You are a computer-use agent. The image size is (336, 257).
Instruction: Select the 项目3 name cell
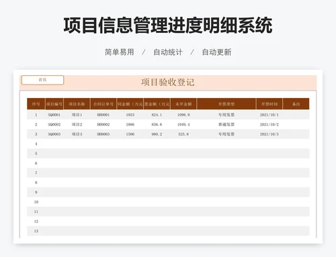coord(77,134)
